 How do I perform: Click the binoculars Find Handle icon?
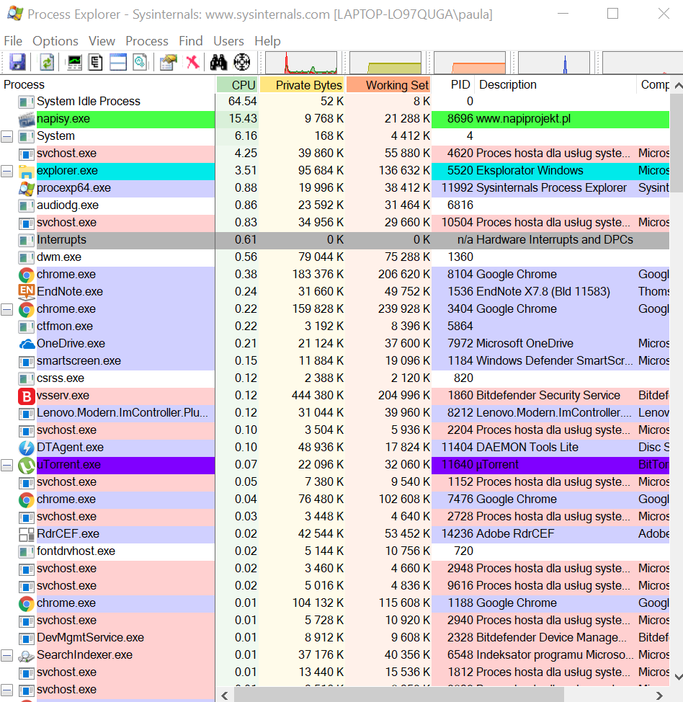(218, 62)
